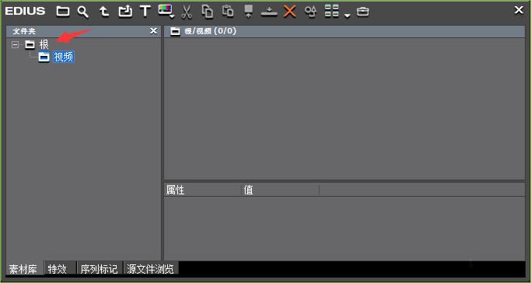Select the 视频 folder
The image size is (531, 283).
tap(64, 57)
